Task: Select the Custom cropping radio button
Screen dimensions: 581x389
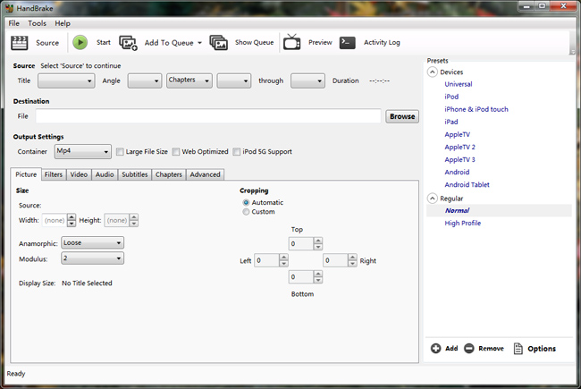Action: pos(246,212)
